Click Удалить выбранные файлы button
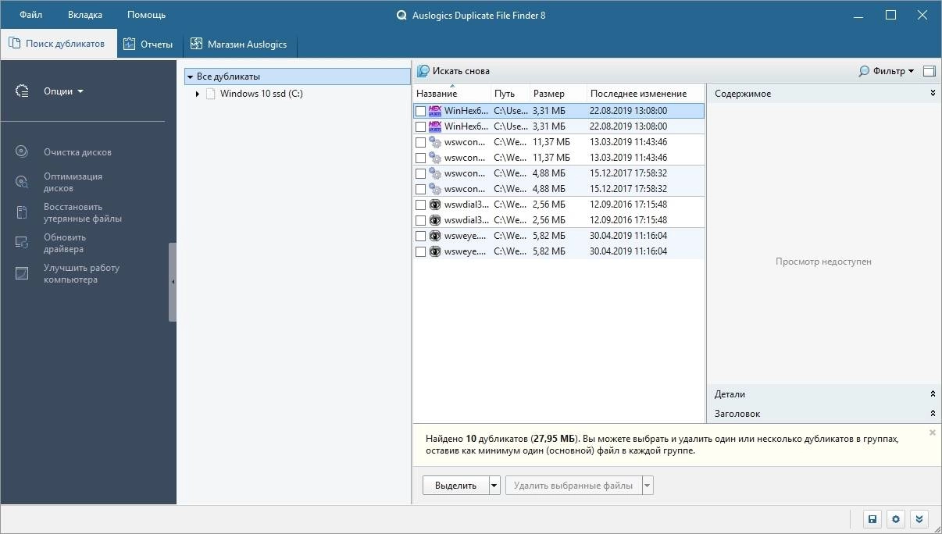Image resolution: width=942 pixels, height=534 pixels. [573, 486]
